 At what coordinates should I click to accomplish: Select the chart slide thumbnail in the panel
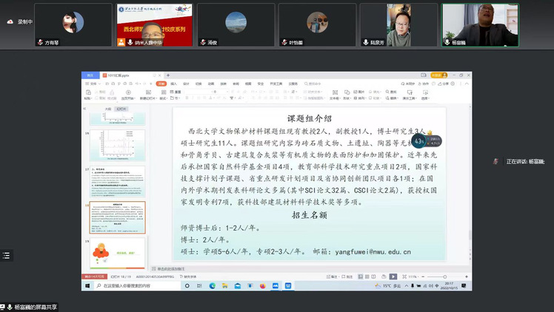click(x=118, y=145)
